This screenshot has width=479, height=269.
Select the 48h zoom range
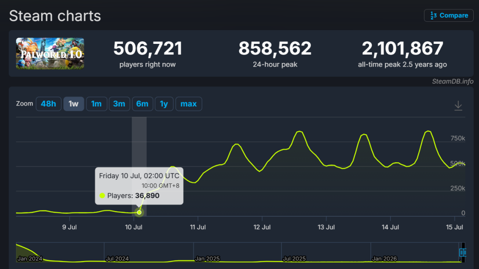[49, 104]
